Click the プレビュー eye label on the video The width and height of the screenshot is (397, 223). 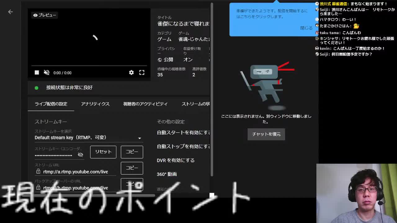(45, 15)
